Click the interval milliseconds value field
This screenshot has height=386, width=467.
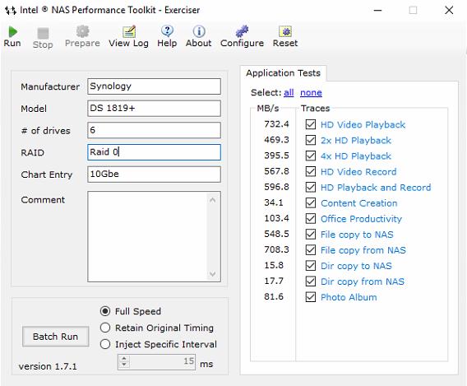pyautogui.click(x=162, y=361)
